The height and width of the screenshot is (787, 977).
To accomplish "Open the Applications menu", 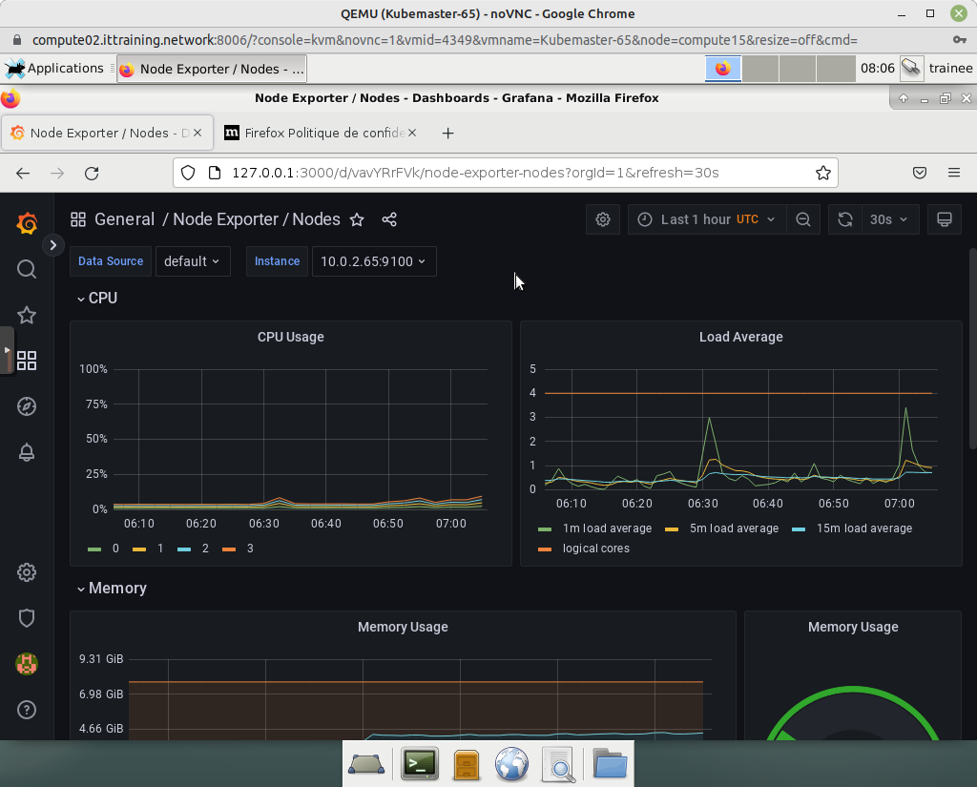I will point(55,69).
